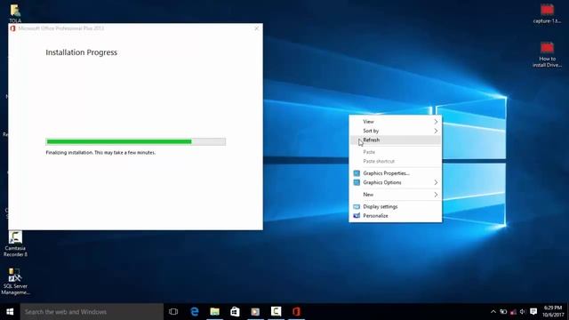Screen dimensions: 569x320
Task: Expand the Graphics Options submenu
Action: click(395, 182)
